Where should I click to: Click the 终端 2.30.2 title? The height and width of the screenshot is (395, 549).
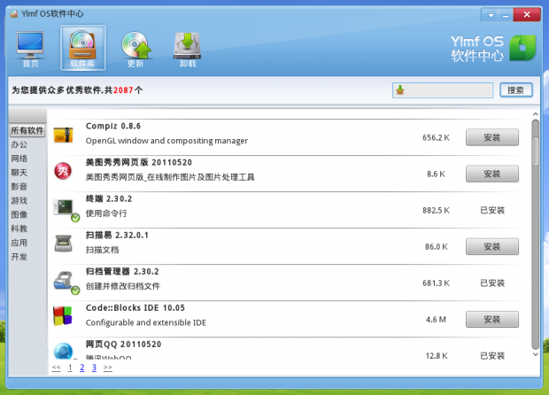coord(109,199)
